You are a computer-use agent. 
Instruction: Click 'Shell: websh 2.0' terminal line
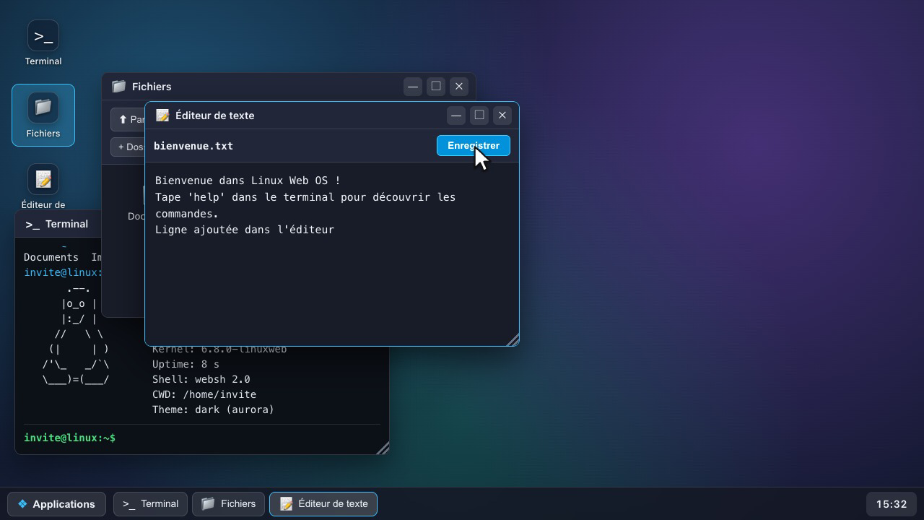coord(201,379)
